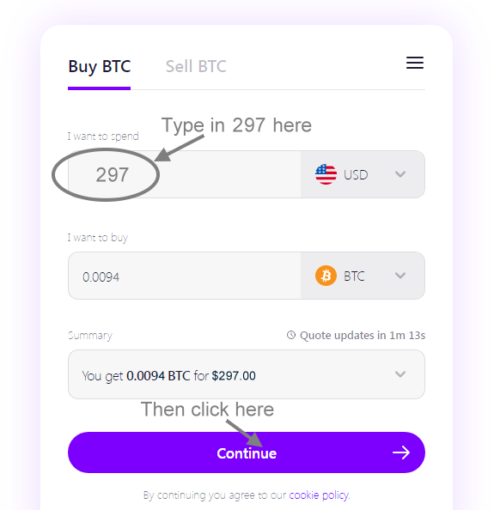Focus the spend amount field showing 297
Viewport: 494px width, 510px height.
[x=184, y=174]
